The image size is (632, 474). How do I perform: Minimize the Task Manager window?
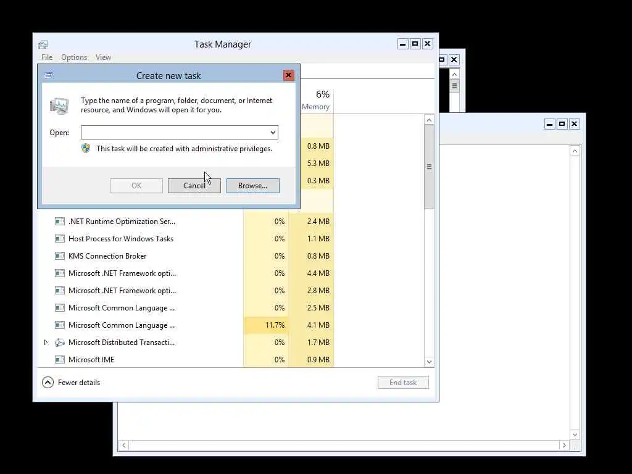pyautogui.click(x=402, y=44)
